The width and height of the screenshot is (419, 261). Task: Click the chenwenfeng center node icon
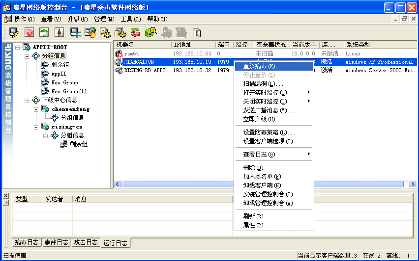(x=45, y=109)
